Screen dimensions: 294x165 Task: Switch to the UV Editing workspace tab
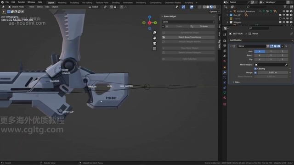(87, 3)
